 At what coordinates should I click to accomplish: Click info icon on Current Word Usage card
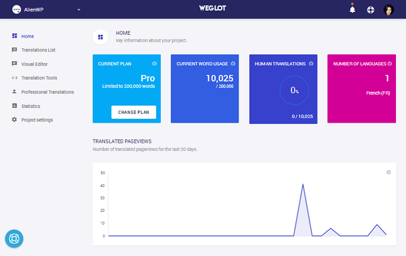click(x=233, y=64)
